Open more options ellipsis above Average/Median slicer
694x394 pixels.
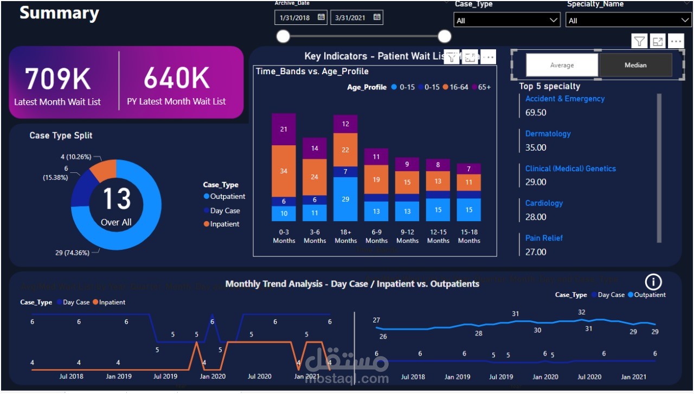coord(676,41)
